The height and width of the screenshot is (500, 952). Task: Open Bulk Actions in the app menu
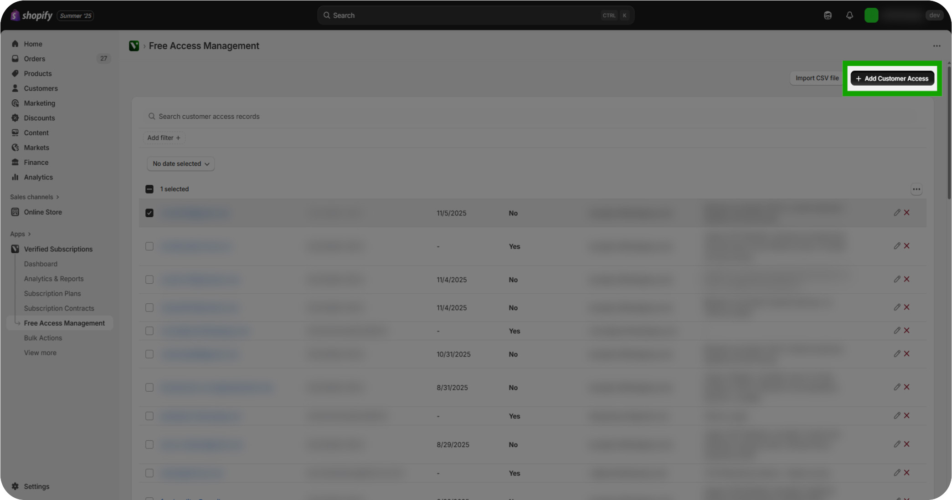point(43,338)
